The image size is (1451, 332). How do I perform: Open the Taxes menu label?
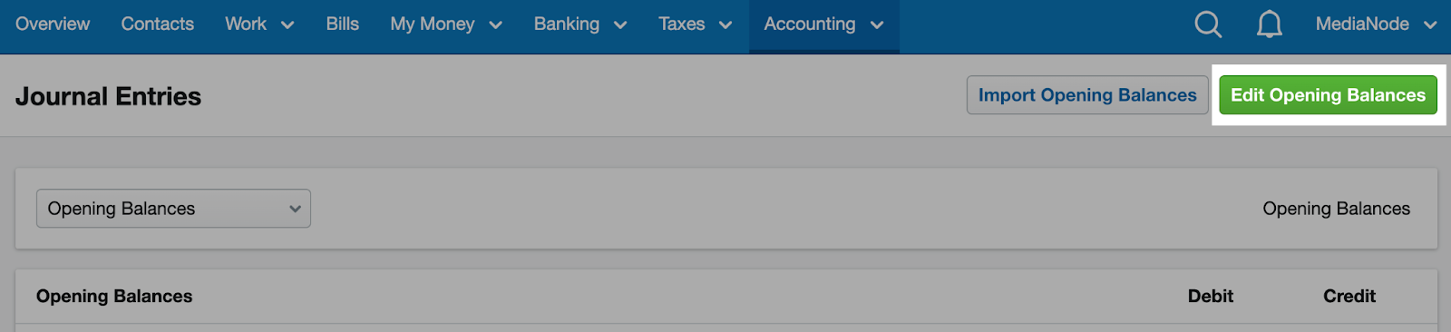[x=682, y=24]
